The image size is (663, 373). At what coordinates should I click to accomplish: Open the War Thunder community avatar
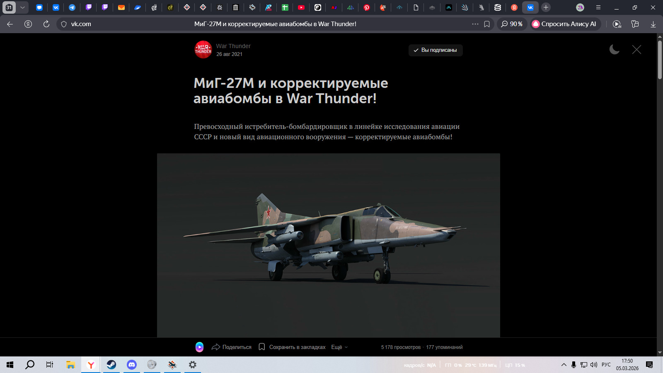(x=203, y=50)
